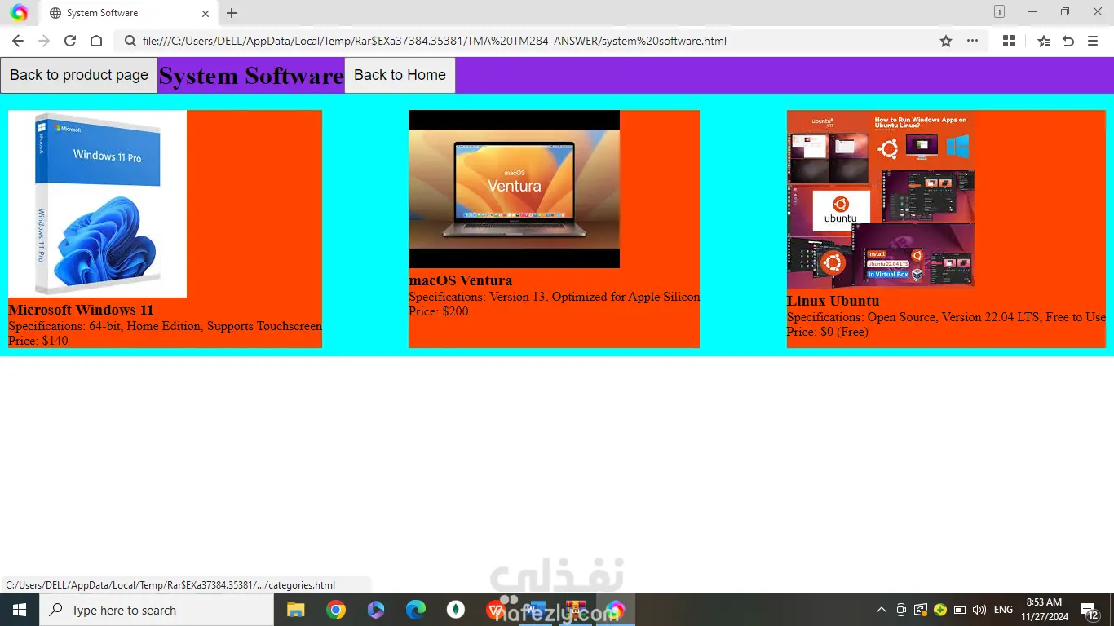
Task: Open the WinRAR taskbar icon
Action: tap(576, 610)
